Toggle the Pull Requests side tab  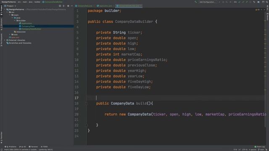(1, 40)
